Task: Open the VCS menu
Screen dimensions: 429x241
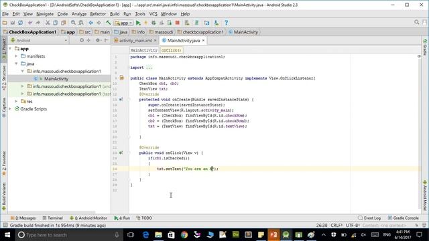Action: click(x=154, y=14)
